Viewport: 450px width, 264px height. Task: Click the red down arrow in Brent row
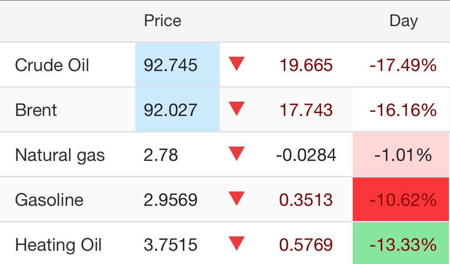pyautogui.click(x=237, y=109)
